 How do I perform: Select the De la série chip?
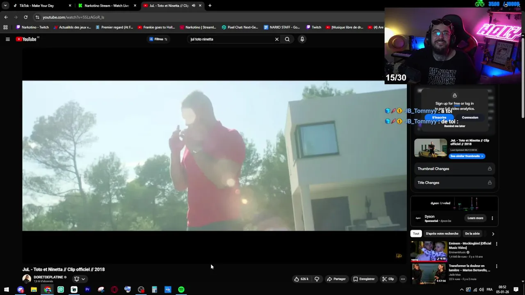472,234
